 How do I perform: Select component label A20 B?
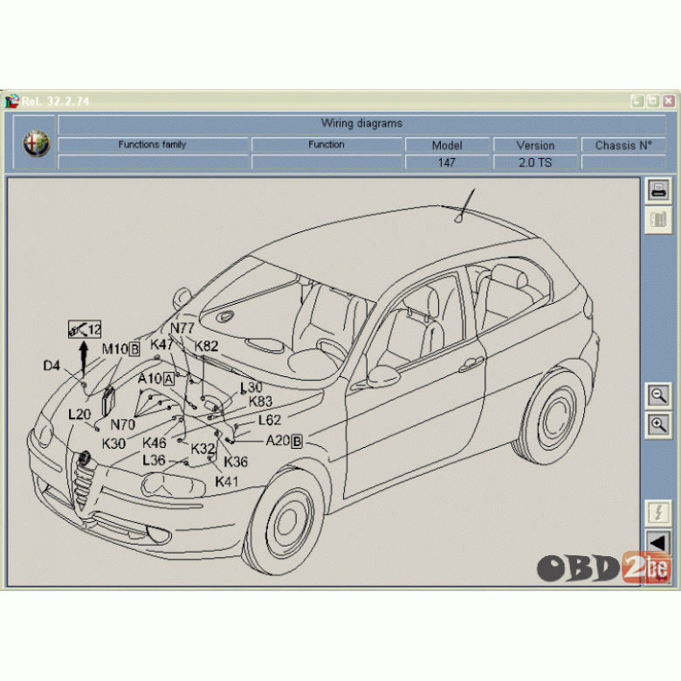point(284,441)
